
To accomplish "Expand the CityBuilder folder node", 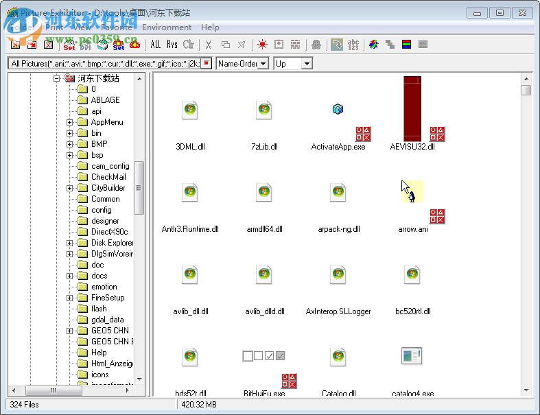I will pos(69,188).
